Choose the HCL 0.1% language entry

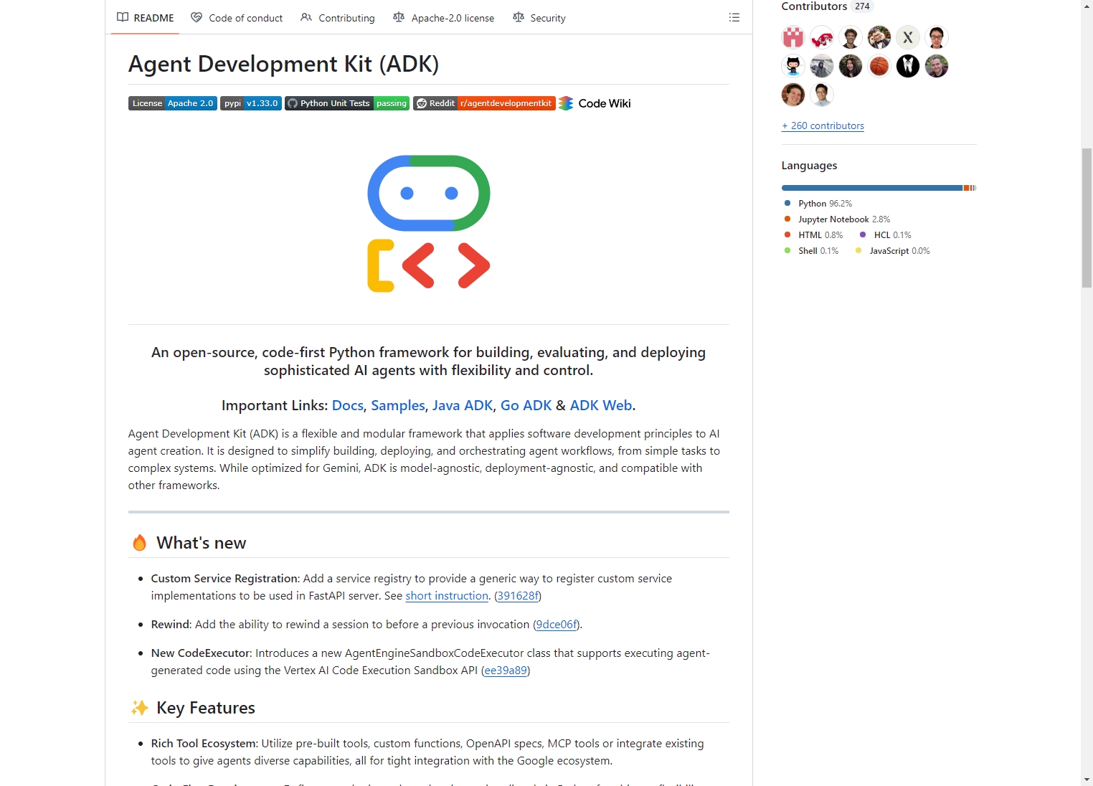tap(886, 235)
